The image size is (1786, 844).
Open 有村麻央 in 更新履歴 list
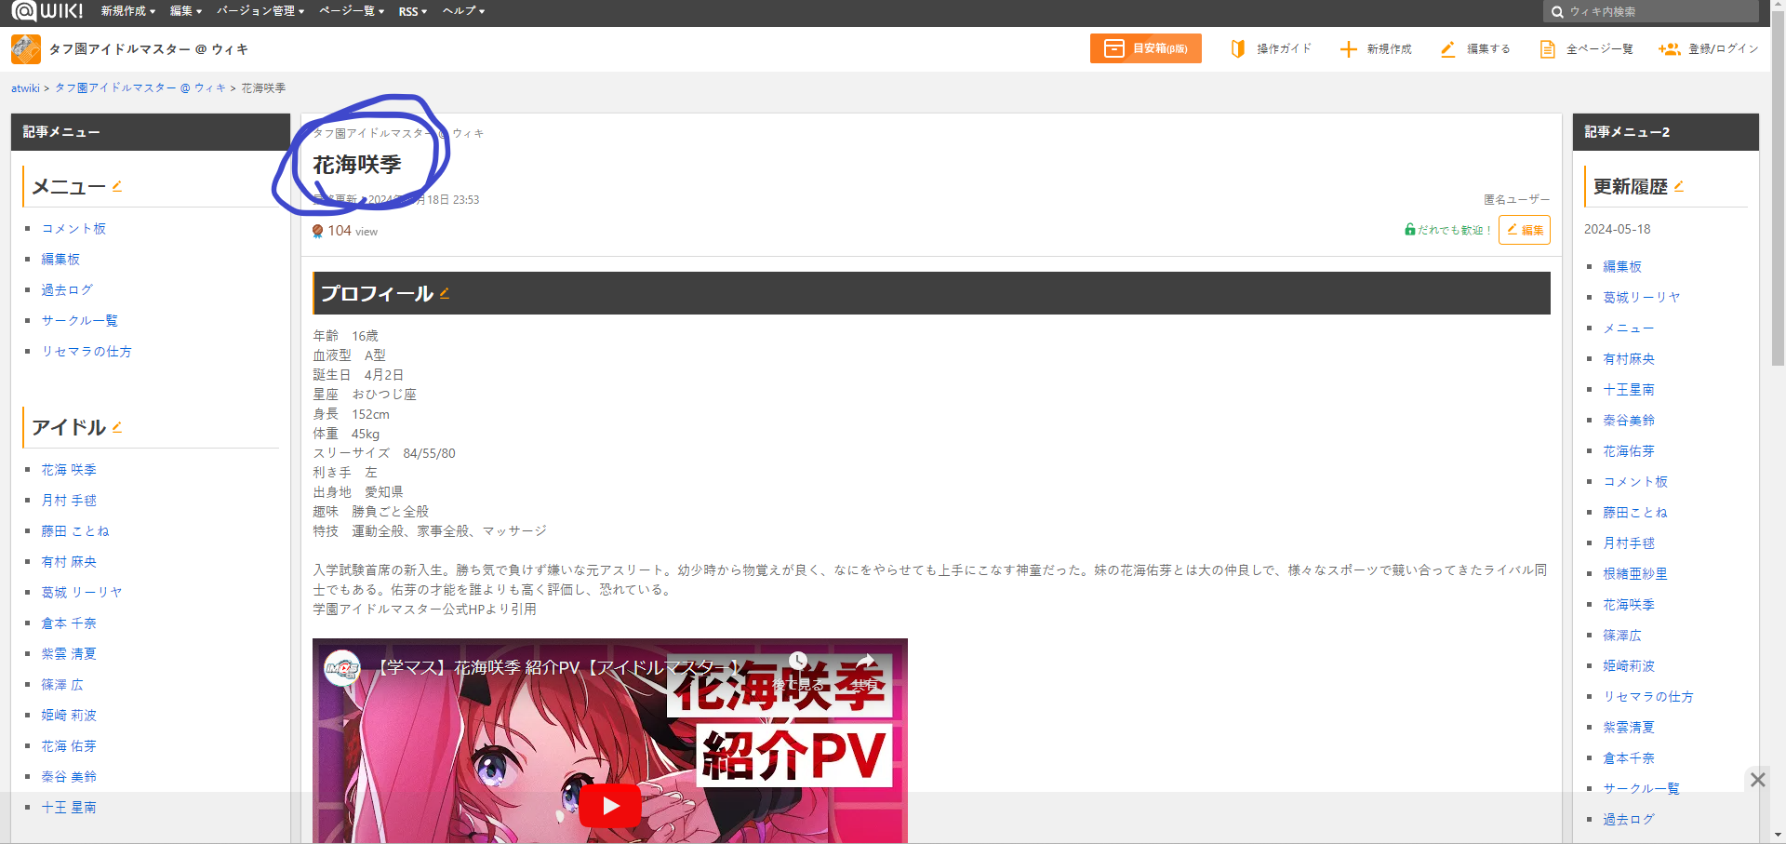pyautogui.click(x=1629, y=359)
